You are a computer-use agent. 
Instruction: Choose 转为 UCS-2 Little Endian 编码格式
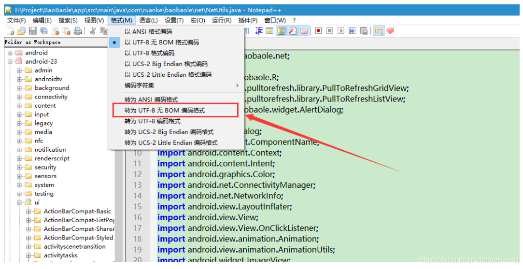click(x=176, y=142)
